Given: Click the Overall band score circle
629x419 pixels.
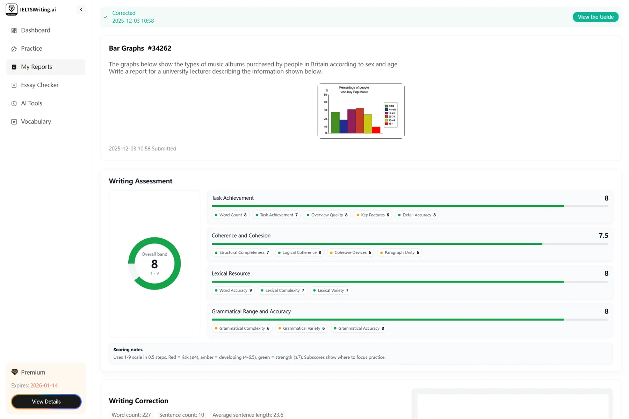Looking at the screenshot, I should 154,264.
